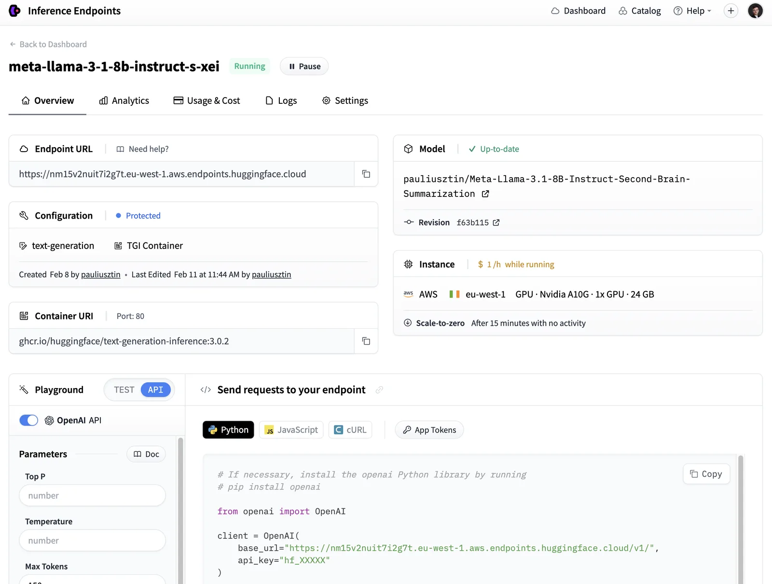This screenshot has width=772, height=584.
Task: Click the Instance chip icon
Action: [x=408, y=264]
